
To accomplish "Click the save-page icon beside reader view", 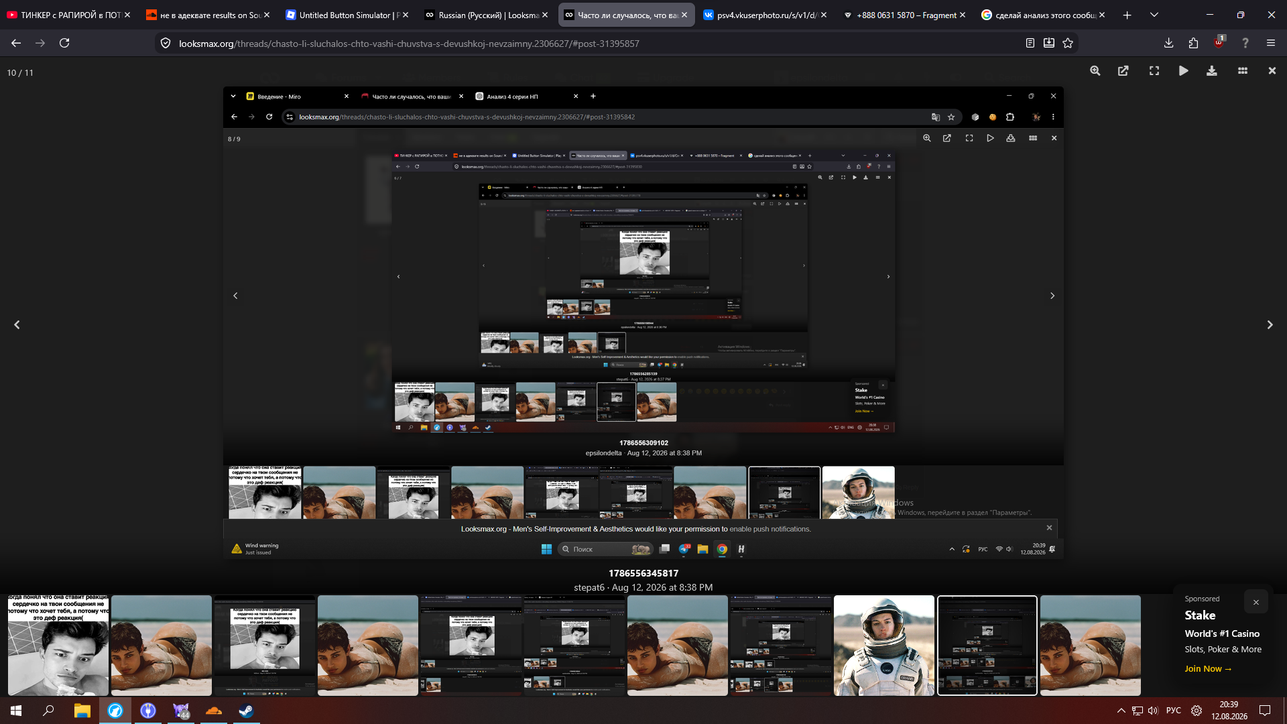I will point(1049,44).
